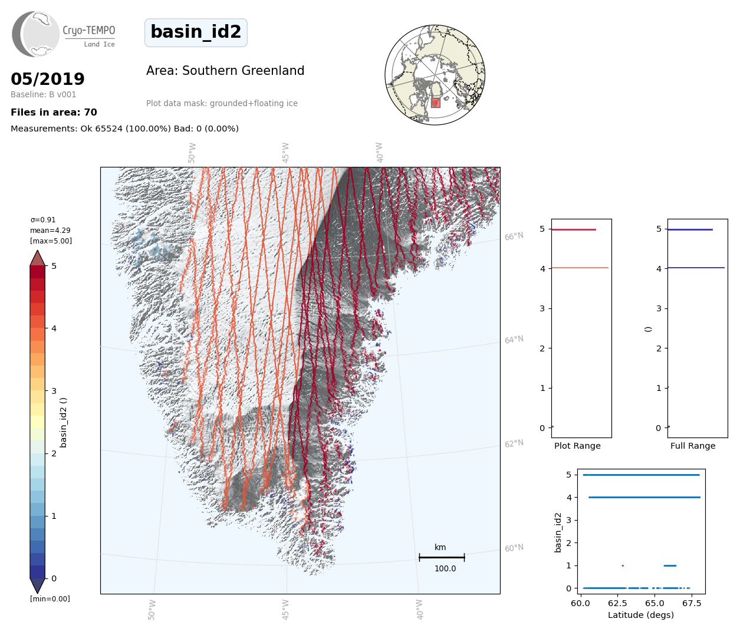The width and height of the screenshot is (750, 625).
Task: Click the 66°N latitude label on the map
Action: (514, 236)
